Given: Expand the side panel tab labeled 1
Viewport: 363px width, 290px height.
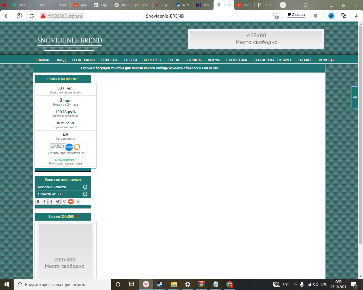Looking at the screenshot, I should pyautogui.click(x=354, y=97).
